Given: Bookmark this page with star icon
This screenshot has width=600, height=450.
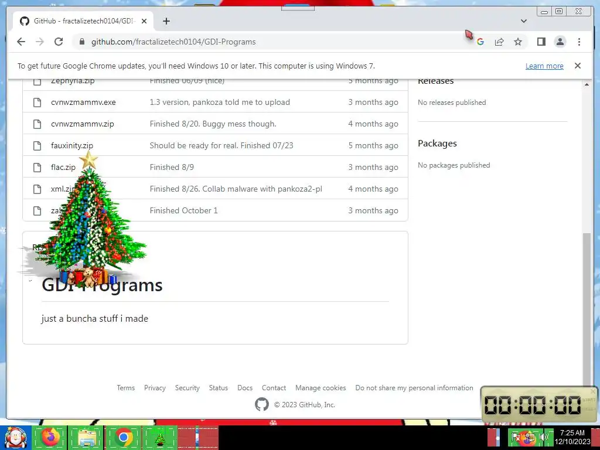Looking at the screenshot, I should tap(518, 42).
